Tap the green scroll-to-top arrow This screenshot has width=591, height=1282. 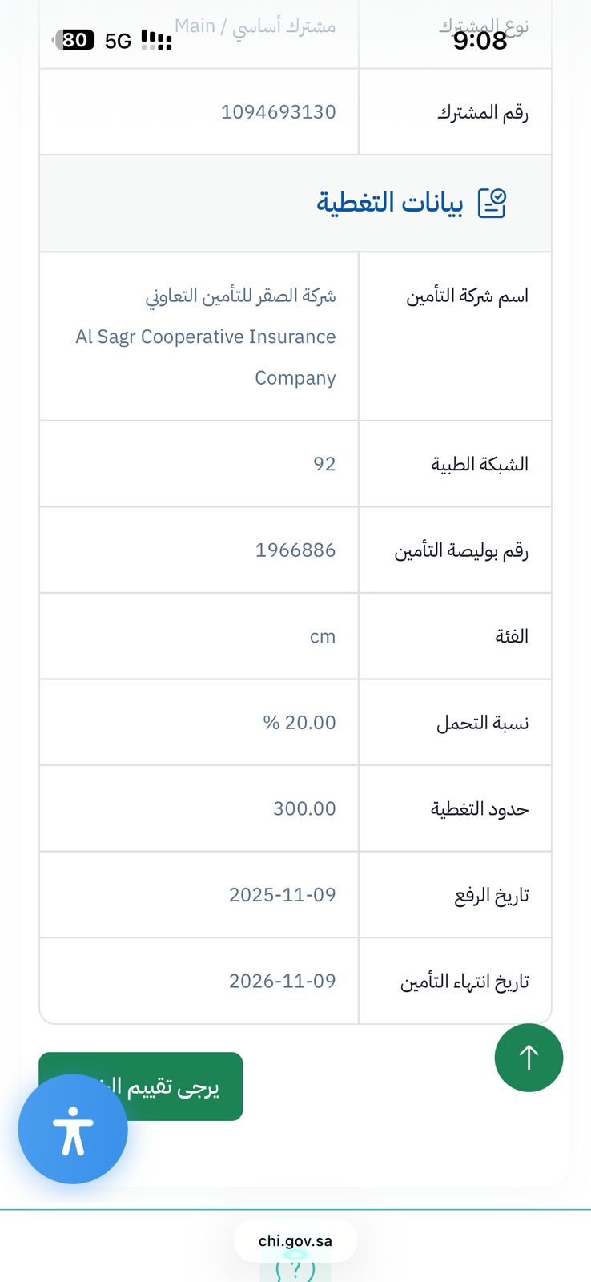click(x=529, y=1058)
